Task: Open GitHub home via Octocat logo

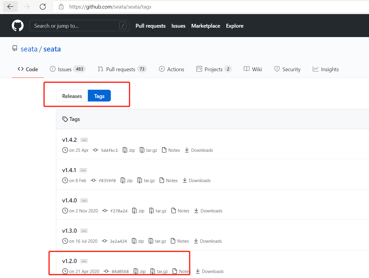Action: pyautogui.click(x=18, y=26)
